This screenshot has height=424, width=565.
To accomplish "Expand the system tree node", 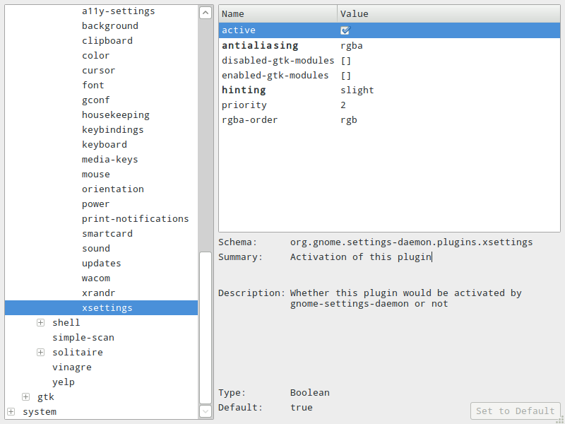I will click(11, 412).
